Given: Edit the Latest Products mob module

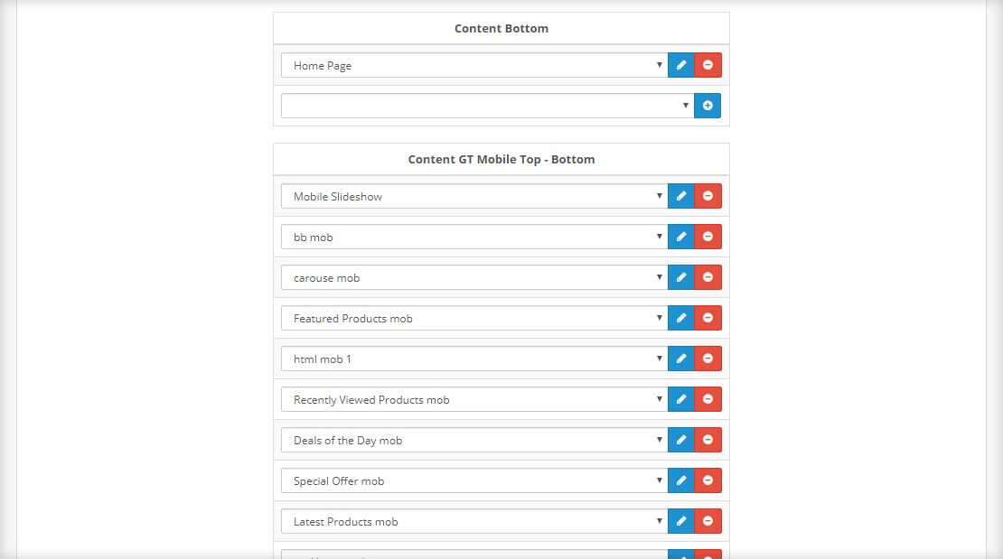Looking at the screenshot, I should point(681,521).
